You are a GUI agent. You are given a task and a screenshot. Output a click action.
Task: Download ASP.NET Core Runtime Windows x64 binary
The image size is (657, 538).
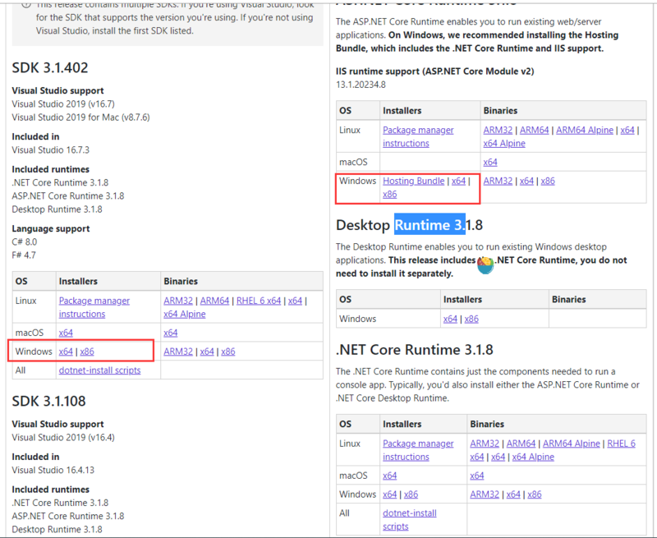point(526,182)
